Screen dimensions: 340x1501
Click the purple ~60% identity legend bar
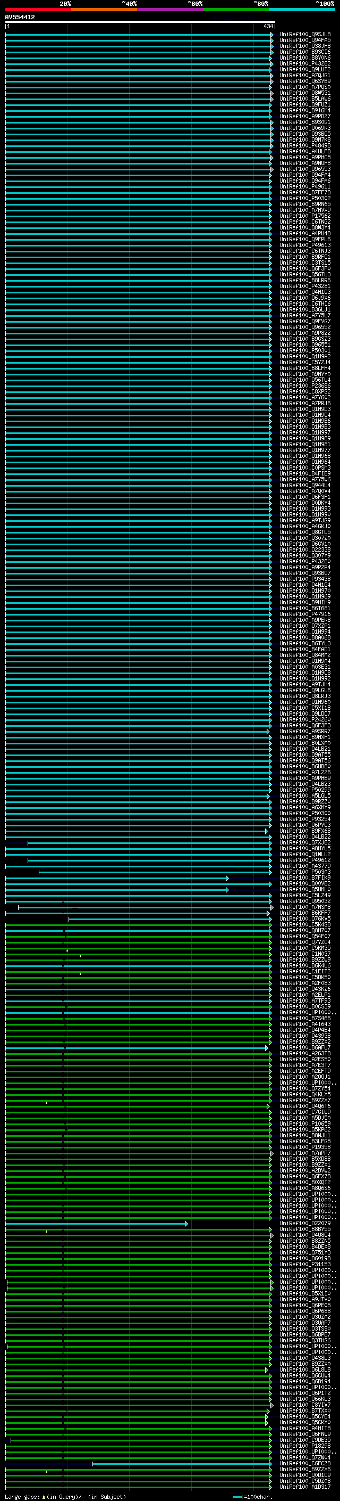tap(169, 10)
